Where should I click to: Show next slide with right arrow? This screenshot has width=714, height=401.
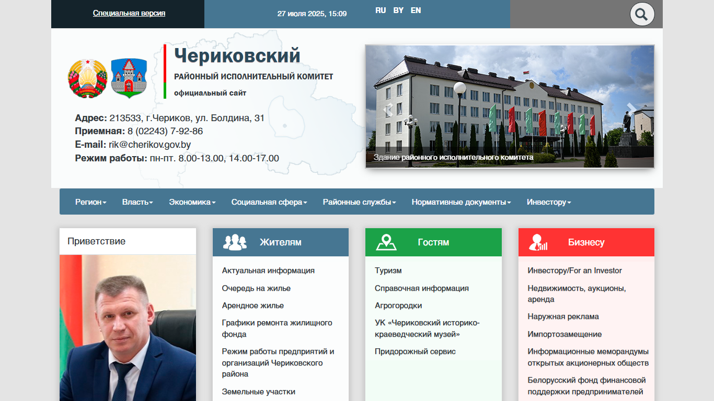tap(632, 109)
